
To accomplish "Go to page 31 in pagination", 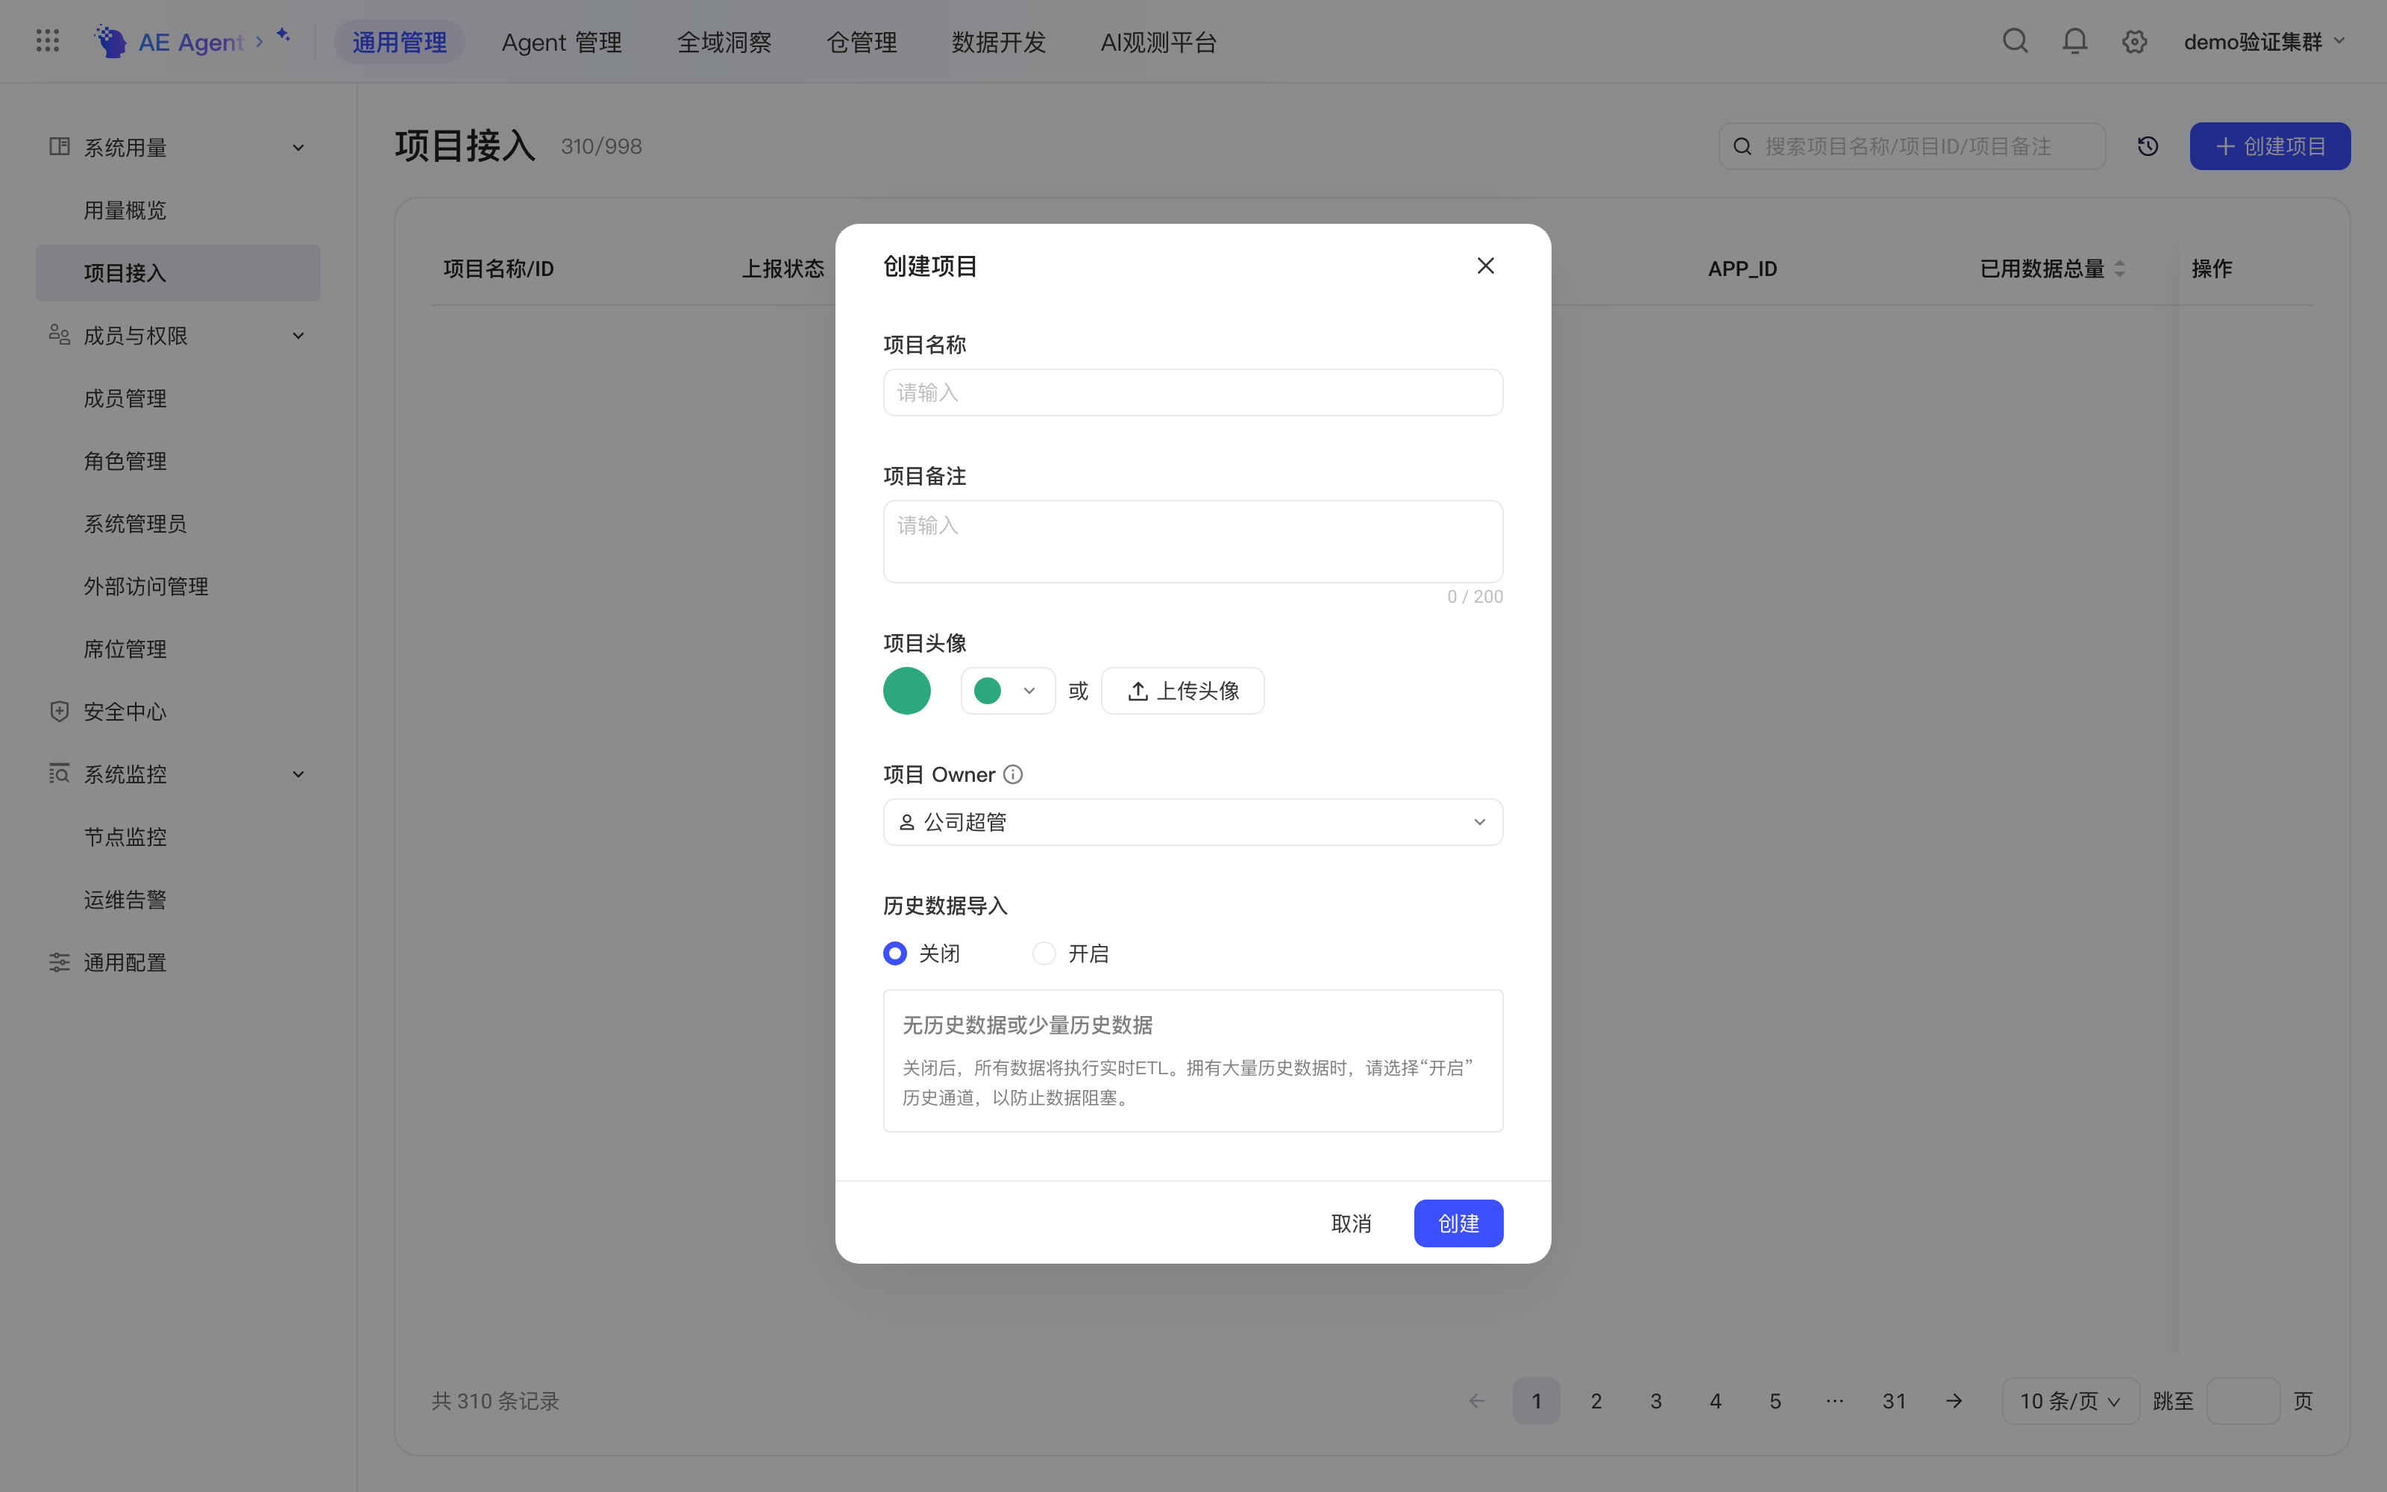I will pyautogui.click(x=1894, y=1401).
